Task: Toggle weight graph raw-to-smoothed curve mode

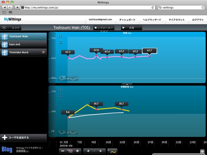Action: pyautogui.click(x=68, y=79)
